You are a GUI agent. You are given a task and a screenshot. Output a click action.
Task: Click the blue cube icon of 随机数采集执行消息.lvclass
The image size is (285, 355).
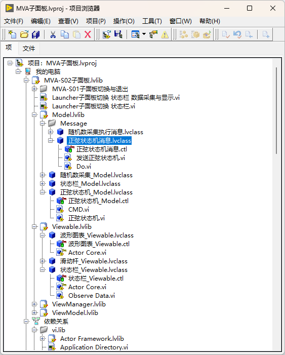[x=60, y=132]
